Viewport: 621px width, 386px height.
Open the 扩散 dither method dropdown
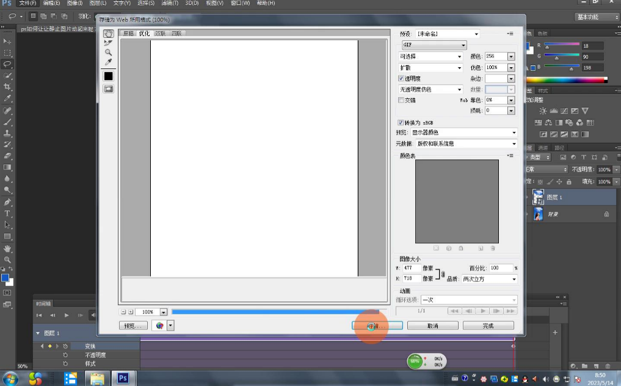(x=430, y=68)
